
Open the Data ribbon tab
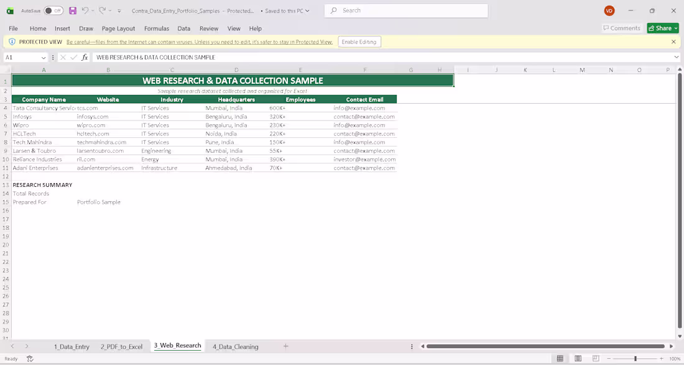click(x=183, y=29)
